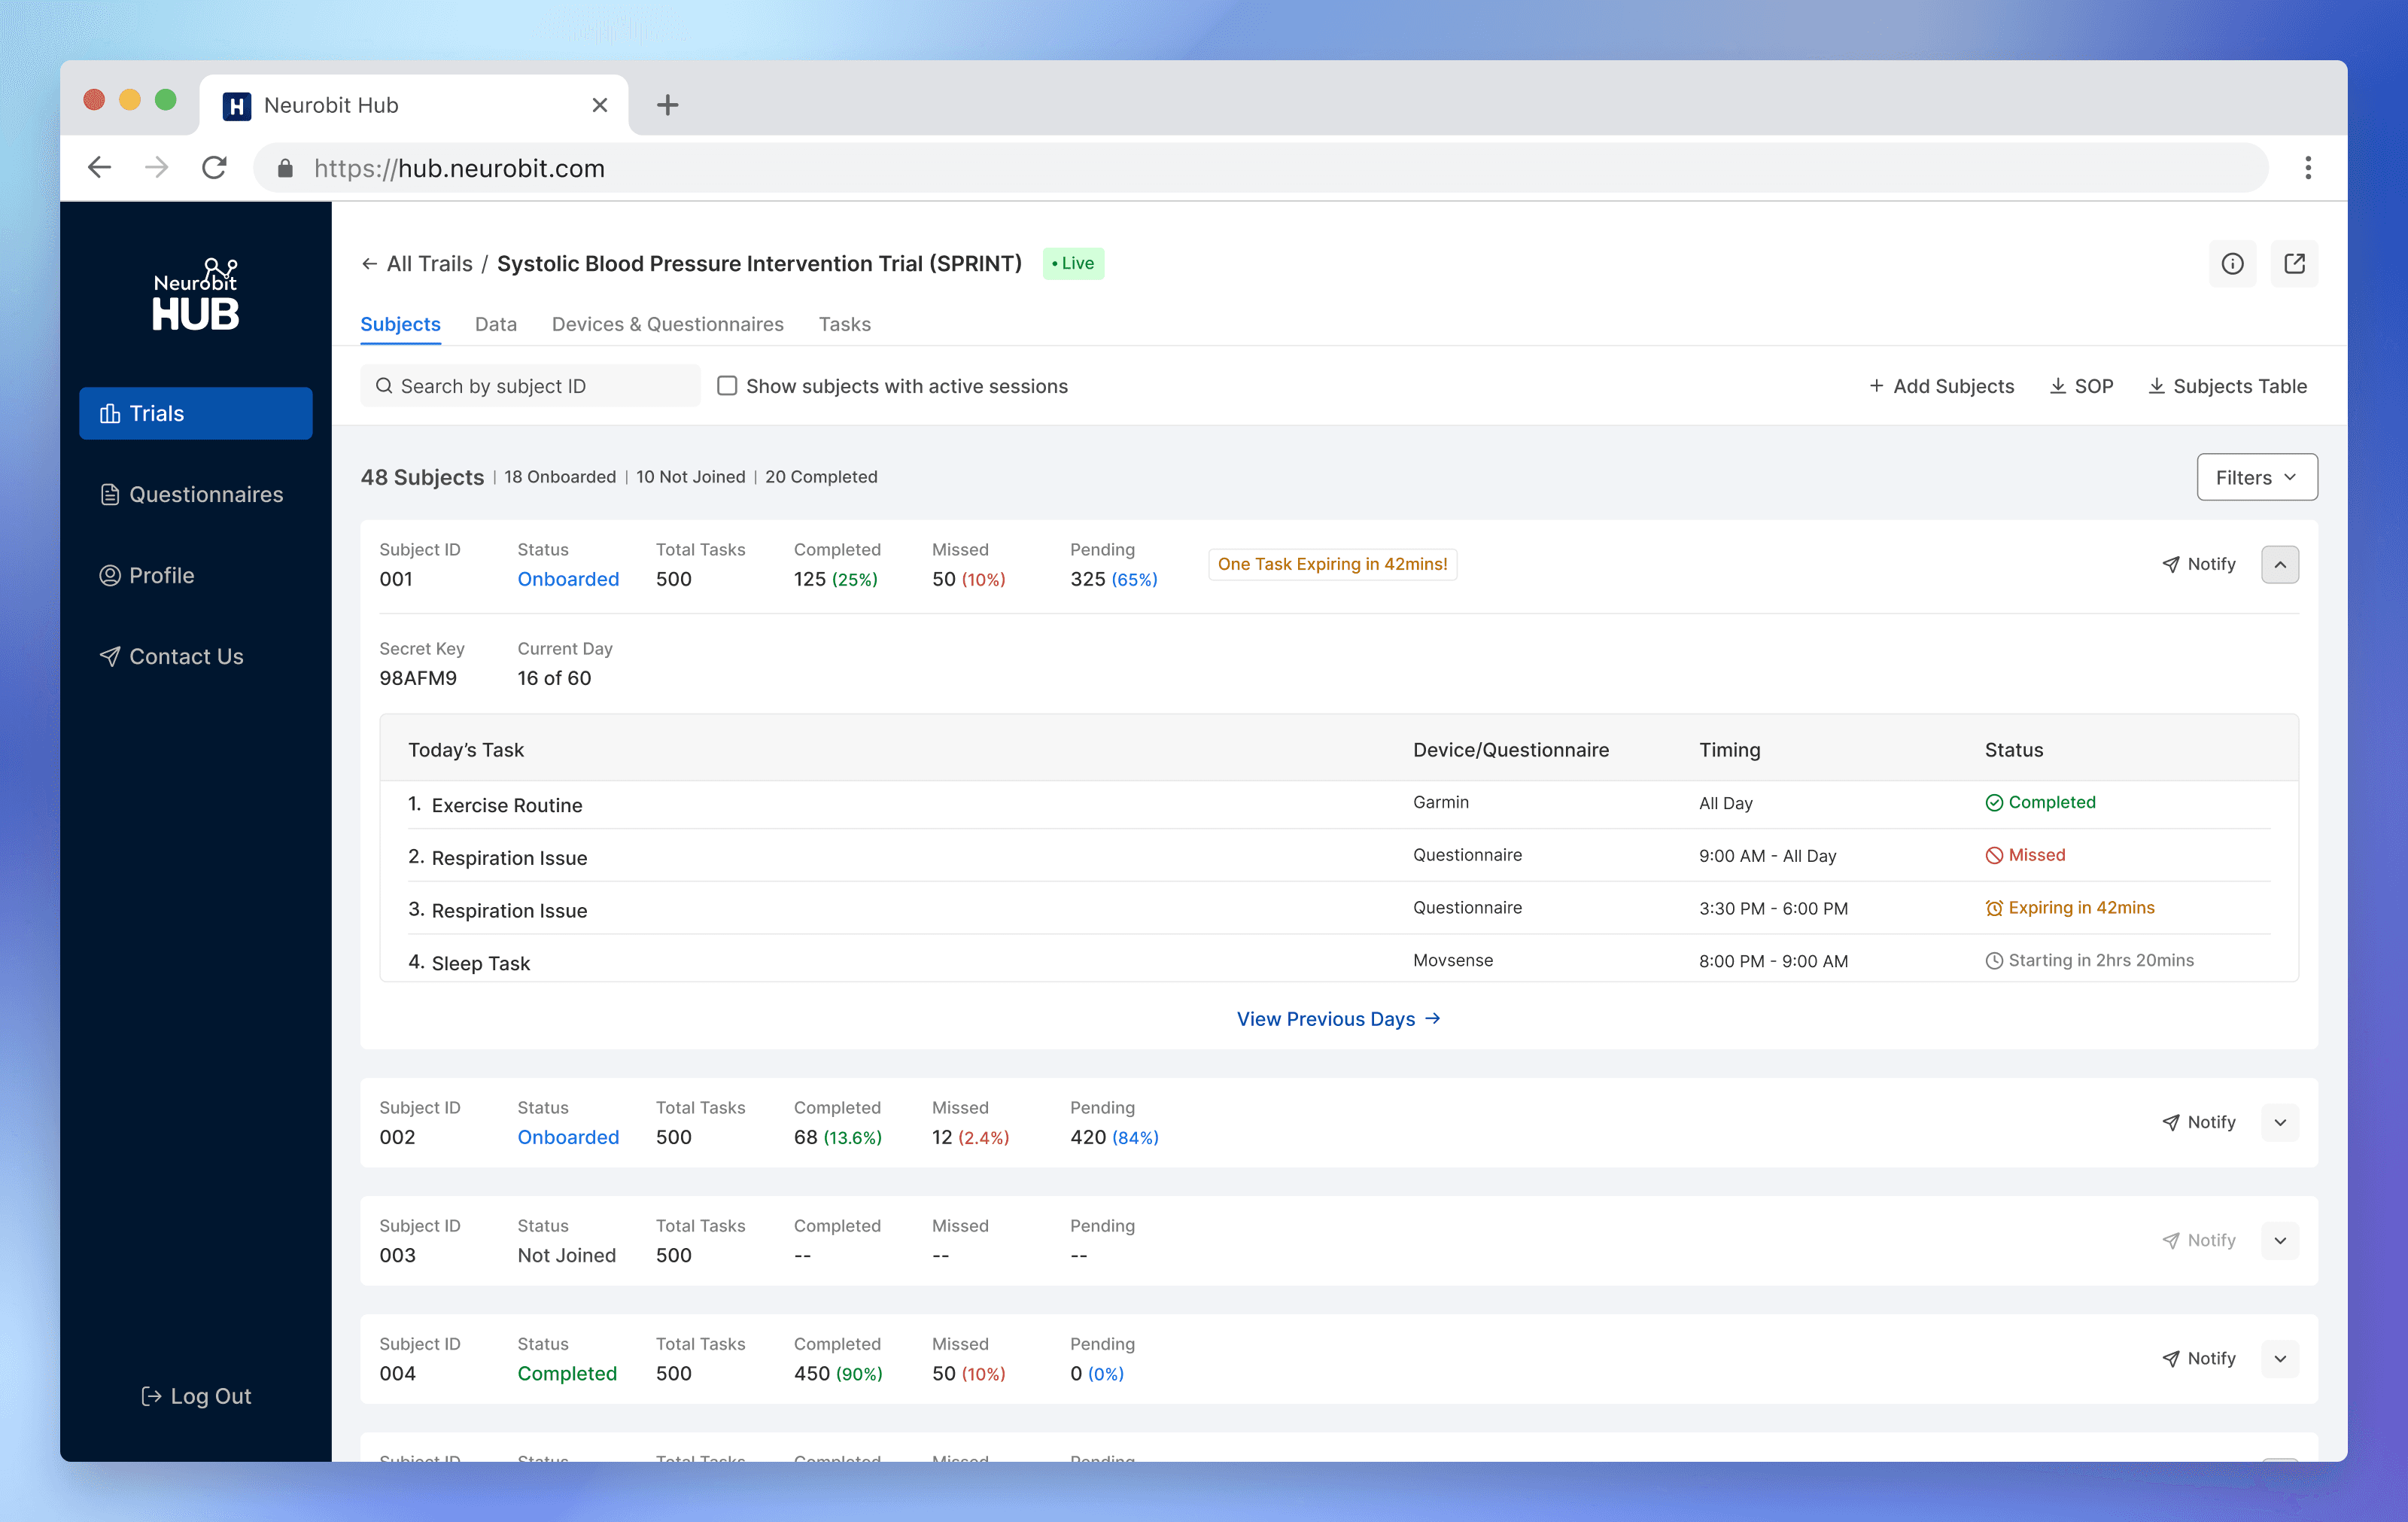Click the open-external-link icon in header
Viewport: 2408px width, 1522px height.
click(x=2294, y=264)
